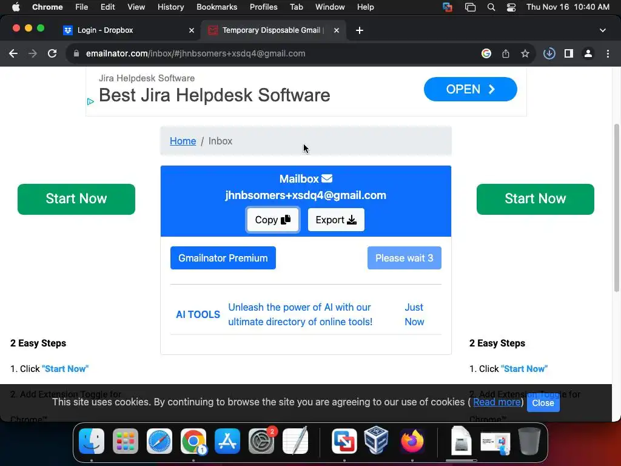Click the left Start Now button
The height and width of the screenshot is (466, 621).
76,199
